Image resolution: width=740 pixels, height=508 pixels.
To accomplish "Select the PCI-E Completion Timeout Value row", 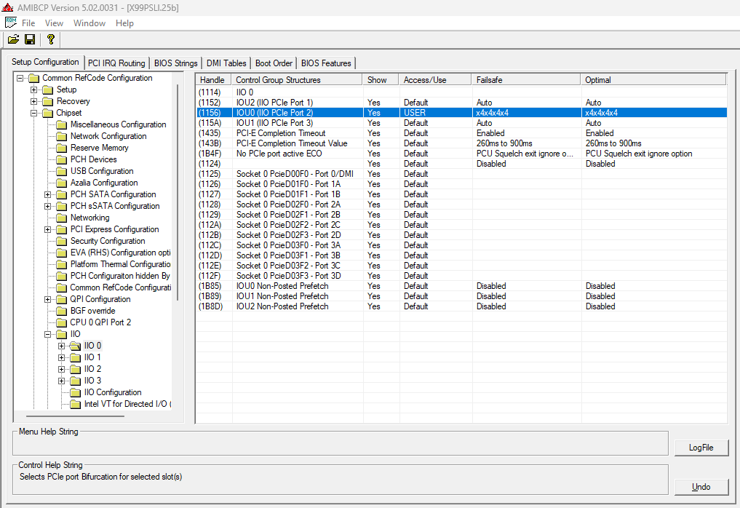I will click(461, 143).
